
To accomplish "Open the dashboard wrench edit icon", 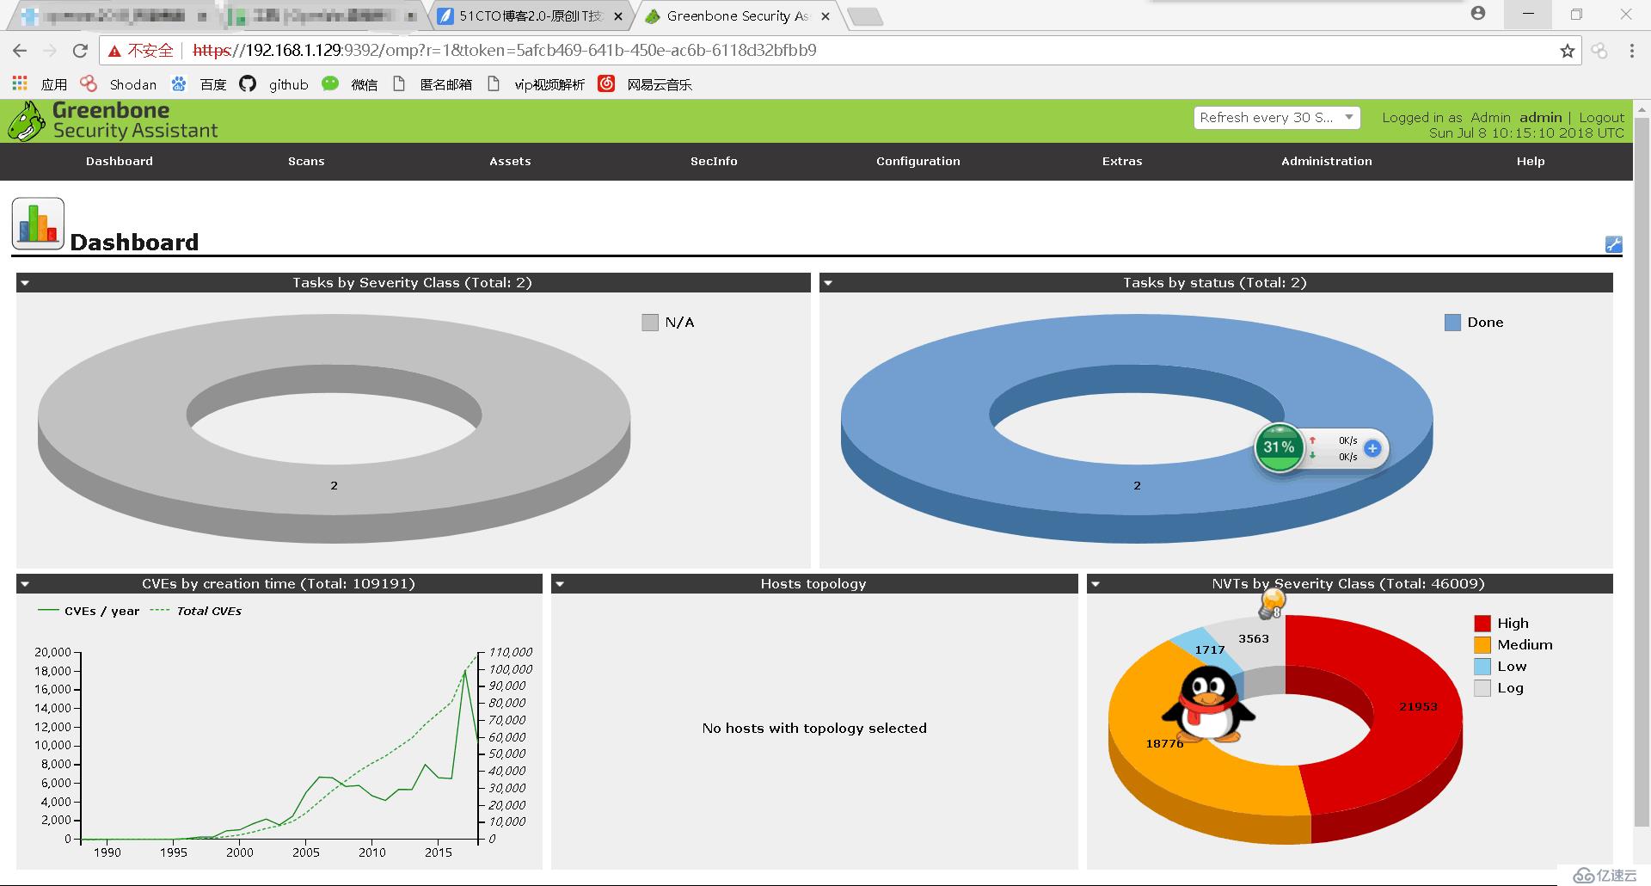I will click(x=1613, y=244).
